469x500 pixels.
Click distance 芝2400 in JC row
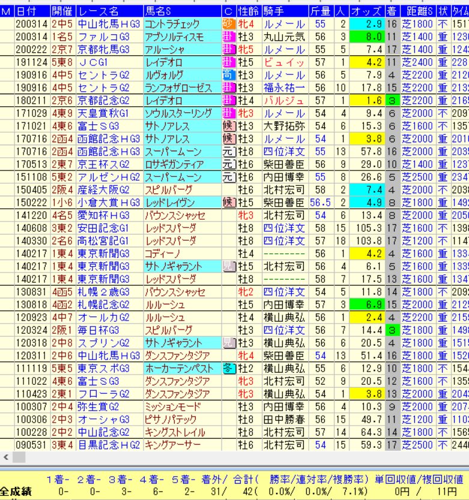point(417,62)
